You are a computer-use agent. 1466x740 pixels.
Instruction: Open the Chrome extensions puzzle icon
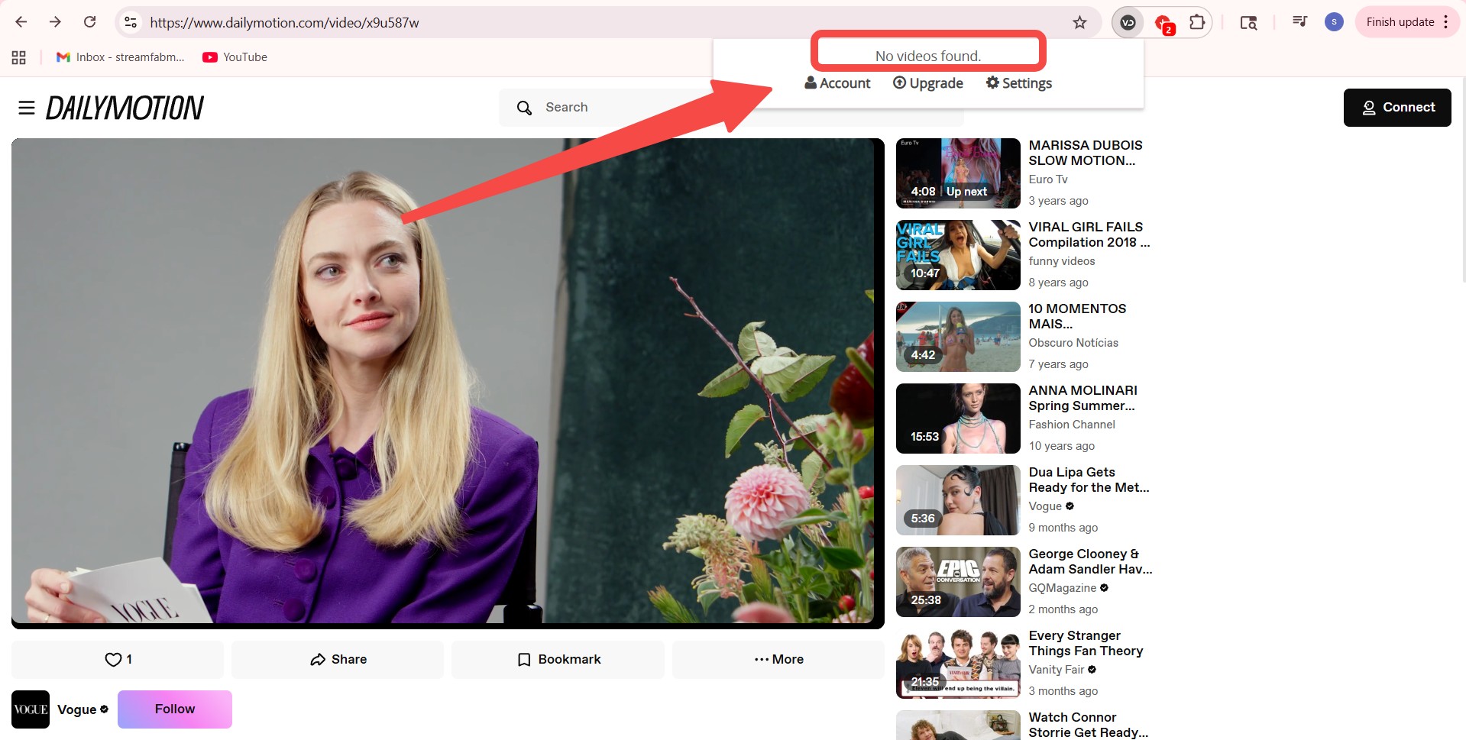tap(1197, 22)
